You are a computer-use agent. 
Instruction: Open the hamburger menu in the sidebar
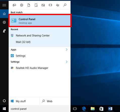coord(4,5)
